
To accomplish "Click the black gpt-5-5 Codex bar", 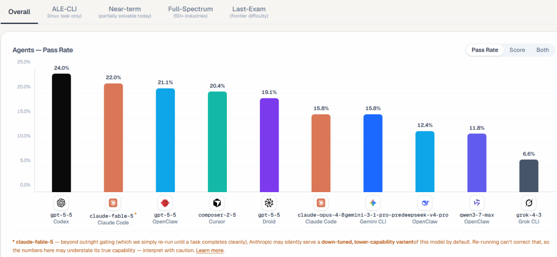I will tap(61, 133).
